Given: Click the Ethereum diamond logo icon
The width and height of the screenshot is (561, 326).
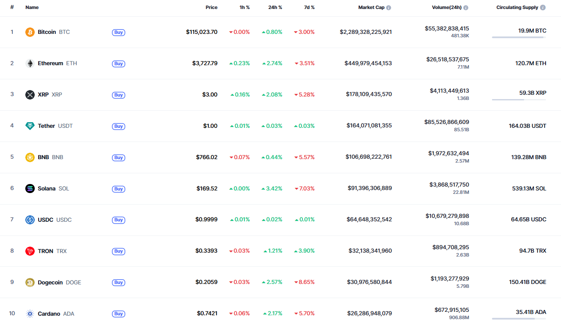Looking at the screenshot, I should [x=30, y=63].
